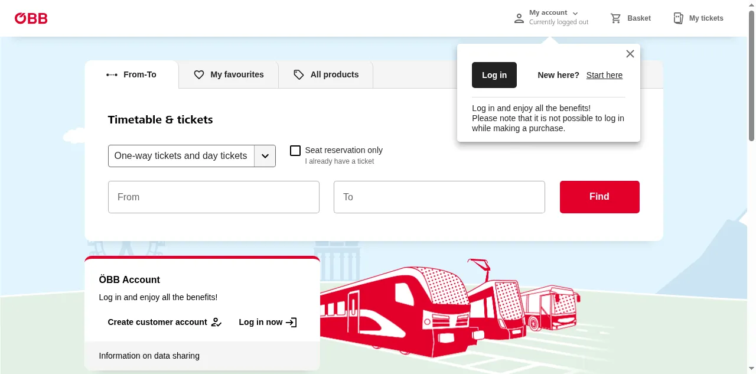
Task: Click the tag icon on All products
Action: click(x=299, y=75)
